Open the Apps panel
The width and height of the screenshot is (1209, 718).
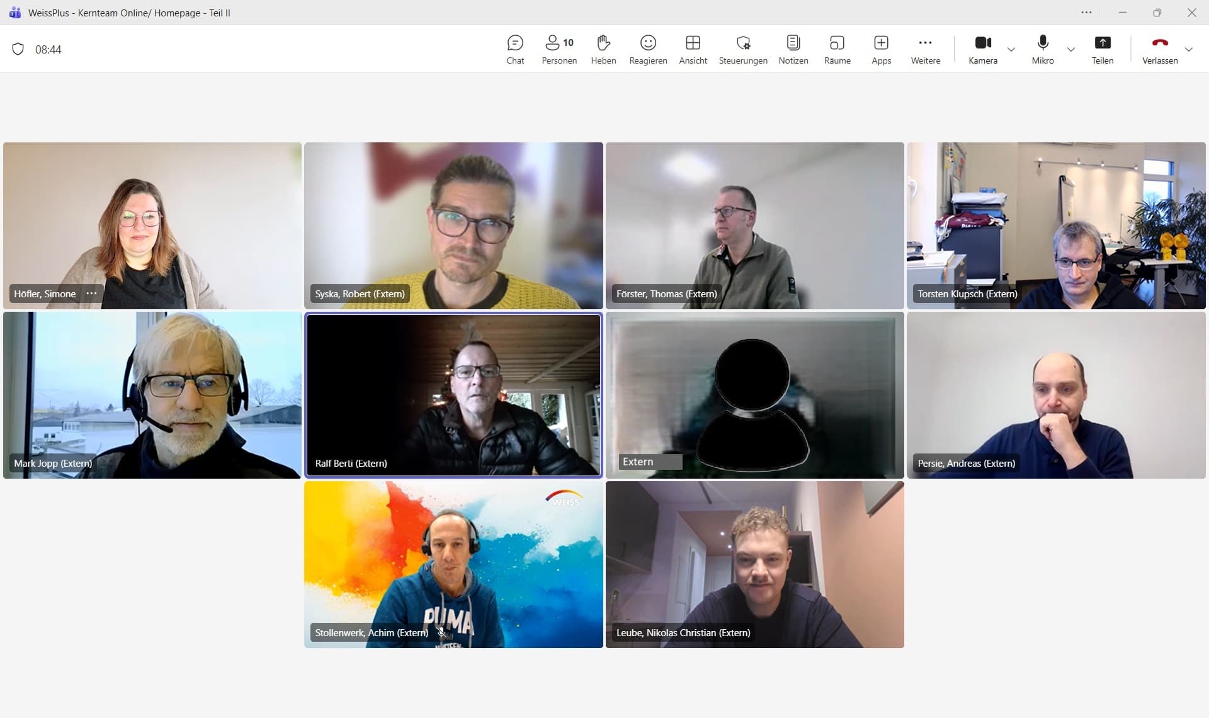pyautogui.click(x=880, y=49)
